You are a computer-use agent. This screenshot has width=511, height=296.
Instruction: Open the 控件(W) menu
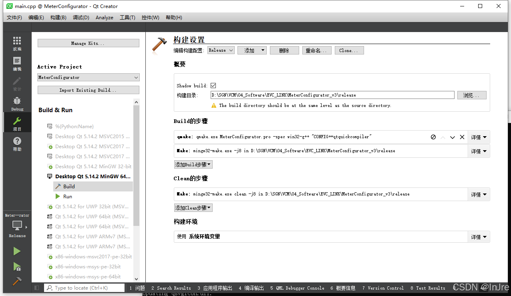[151, 18]
